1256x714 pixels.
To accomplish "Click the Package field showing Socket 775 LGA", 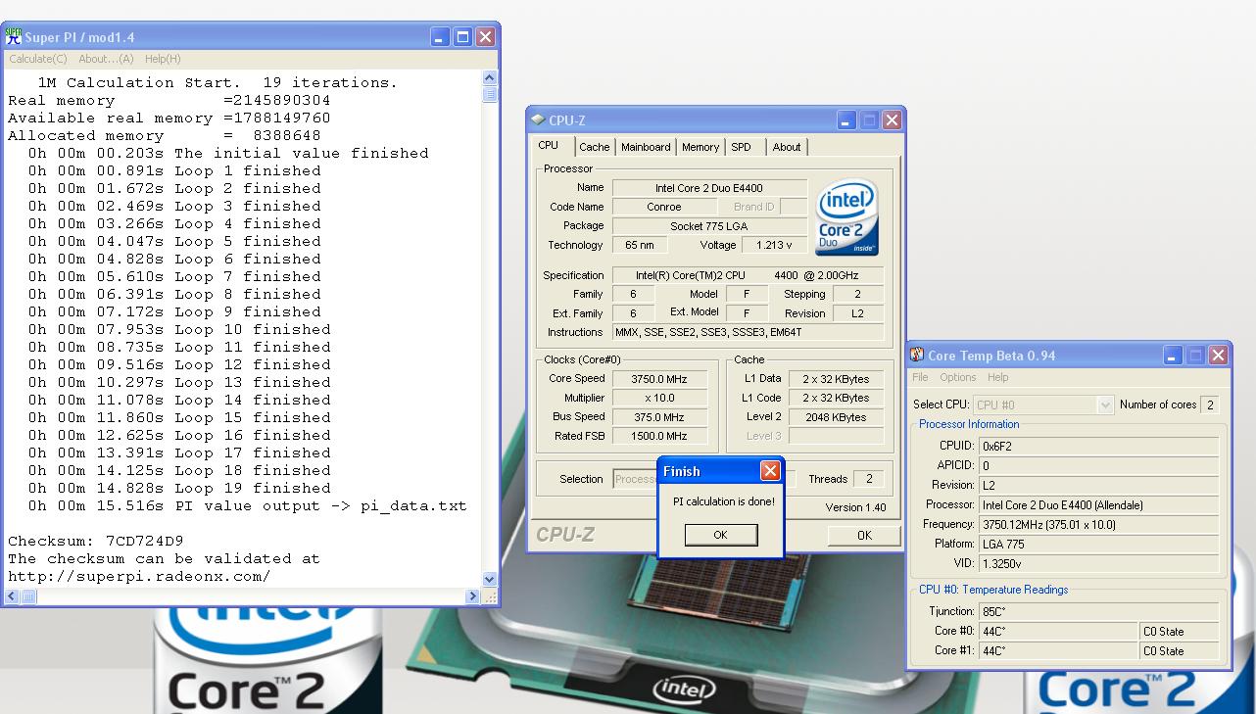I will click(x=709, y=226).
